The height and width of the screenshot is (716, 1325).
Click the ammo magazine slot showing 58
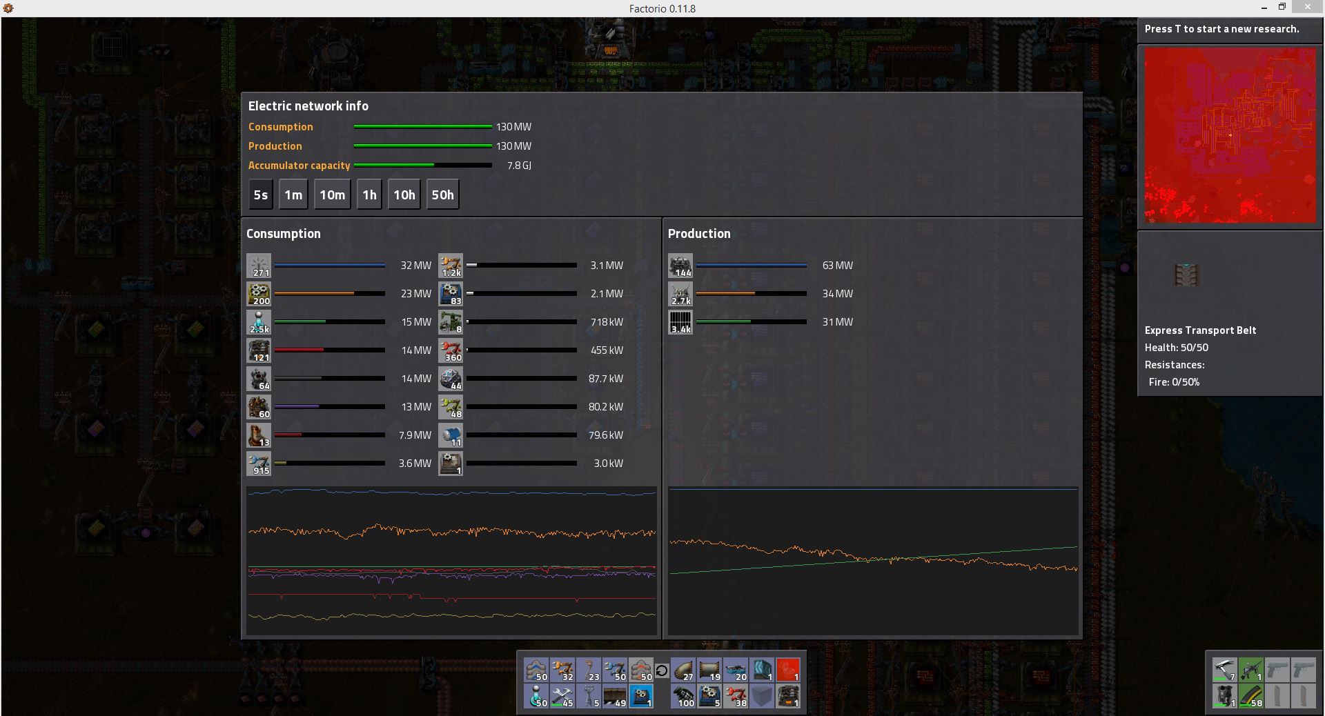pyautogui.click(x=1250, y=696)
